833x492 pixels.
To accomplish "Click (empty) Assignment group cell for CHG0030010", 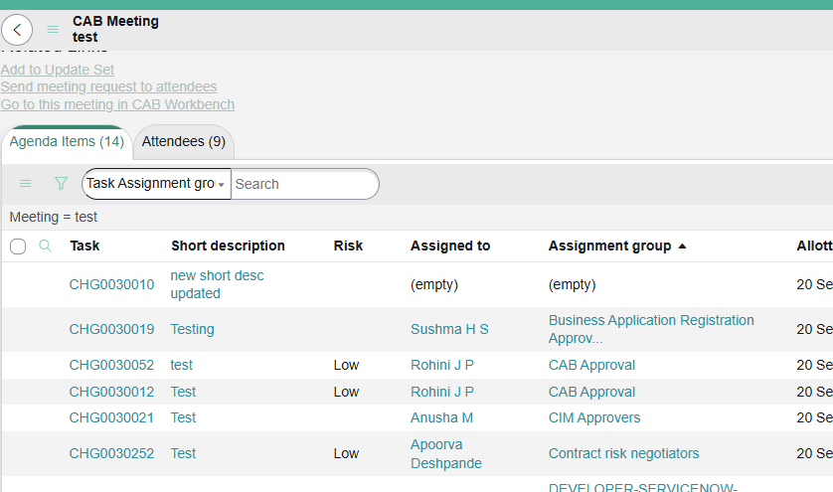I will [573, 285].
